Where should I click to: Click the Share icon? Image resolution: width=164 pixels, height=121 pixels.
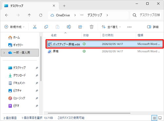click(x=80, y=27)
